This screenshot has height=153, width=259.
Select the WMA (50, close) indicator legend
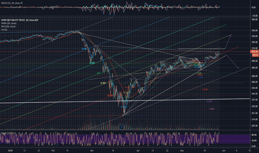click(9, 23)
